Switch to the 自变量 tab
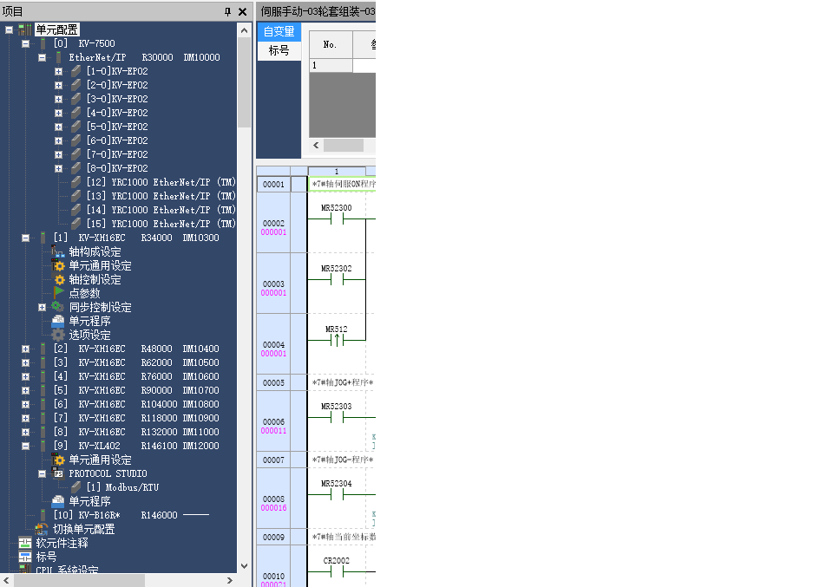 click(x=279, y=31)
